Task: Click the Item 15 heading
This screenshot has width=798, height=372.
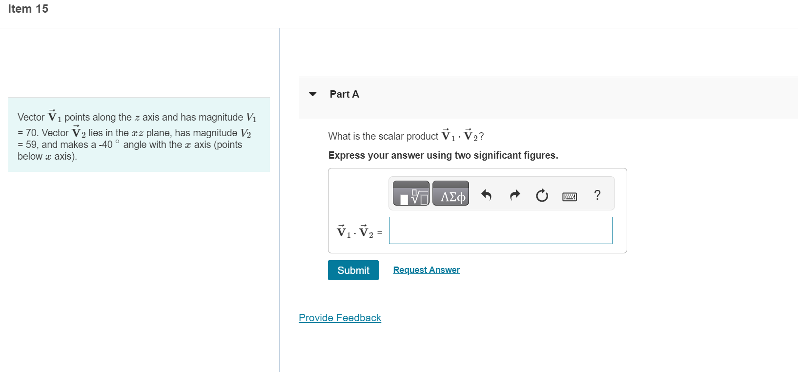Action: click(28, 8)
